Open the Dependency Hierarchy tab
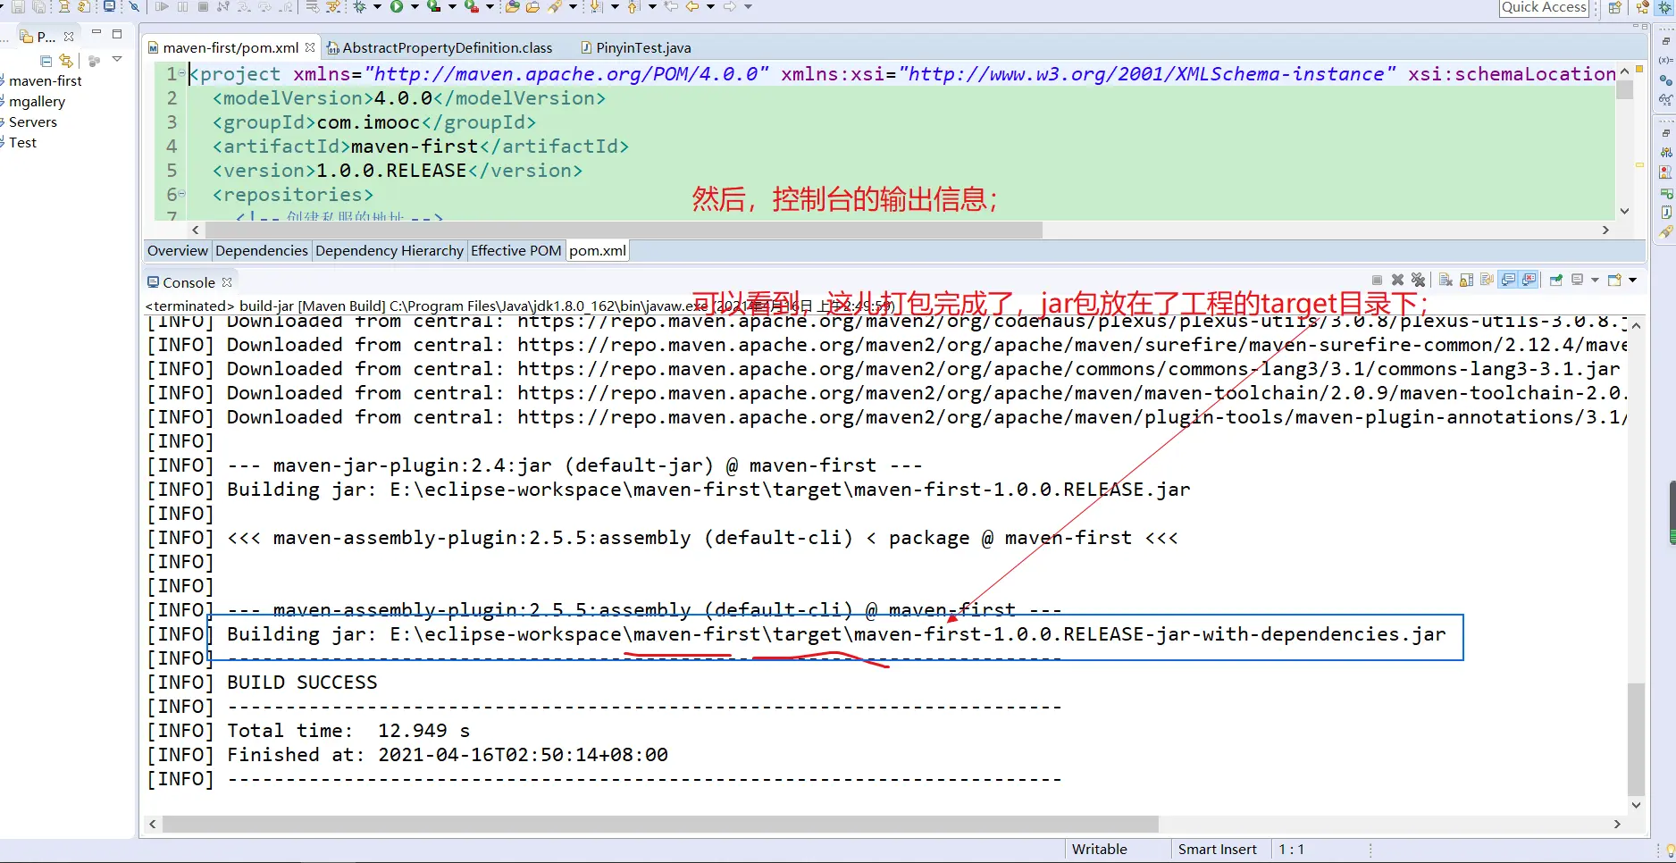 coord(390,251)
